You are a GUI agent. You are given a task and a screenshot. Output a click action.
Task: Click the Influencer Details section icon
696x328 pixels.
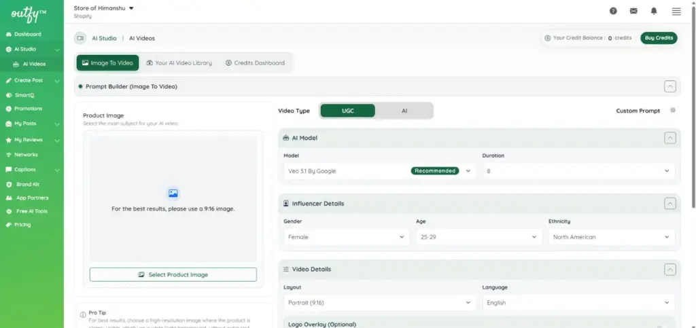(x=286, y=204)
